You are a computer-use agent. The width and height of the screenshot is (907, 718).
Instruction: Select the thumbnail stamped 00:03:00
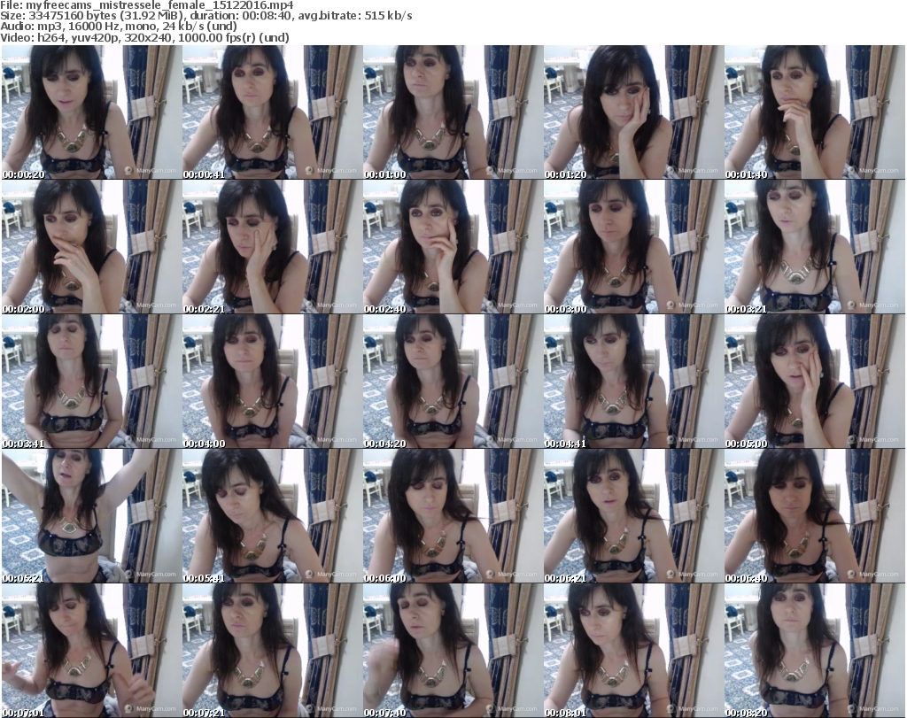[633, 246]
